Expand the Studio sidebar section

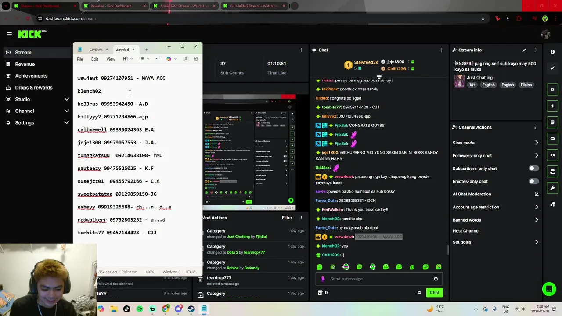click(x=67, y=99)
